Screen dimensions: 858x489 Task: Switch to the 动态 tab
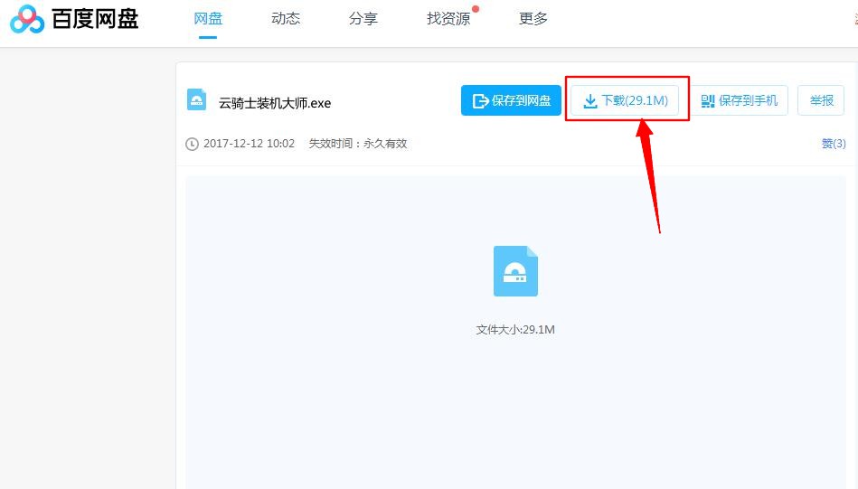pos(286,19)
